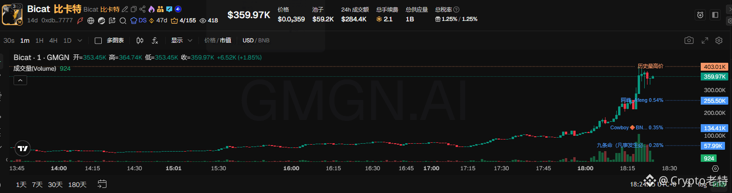
Task: Open the go-to-date calendar icon
Action: coord(103,184)
